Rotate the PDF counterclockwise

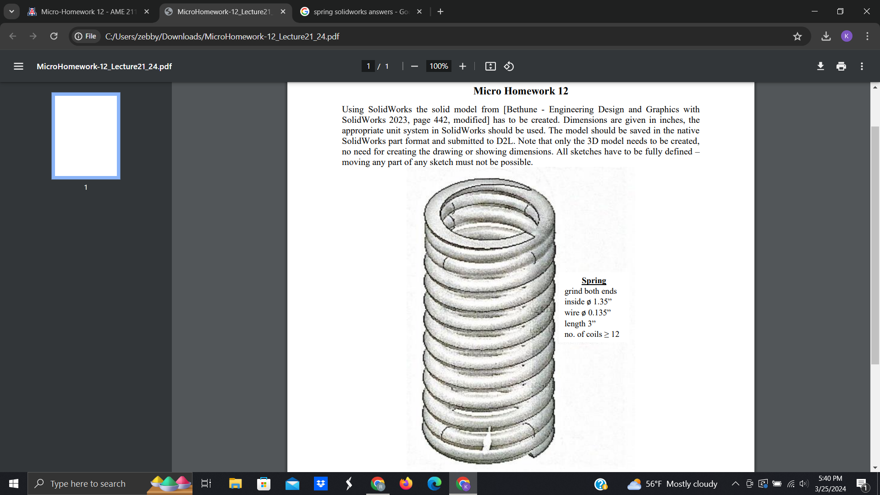click(509, 66)
